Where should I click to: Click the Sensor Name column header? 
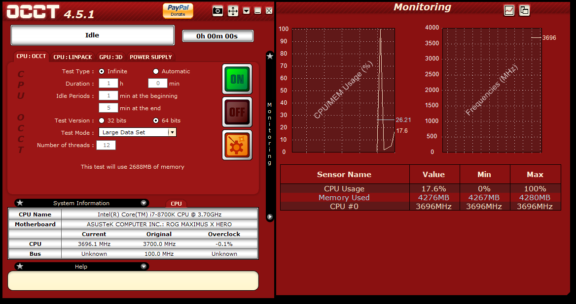tap(345, 174)
